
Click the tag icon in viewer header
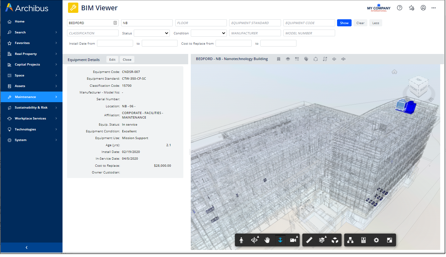point(306,59)
